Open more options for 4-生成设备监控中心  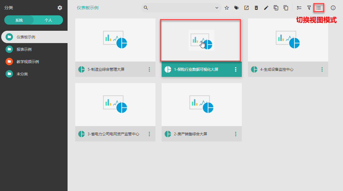pos(322,69)
